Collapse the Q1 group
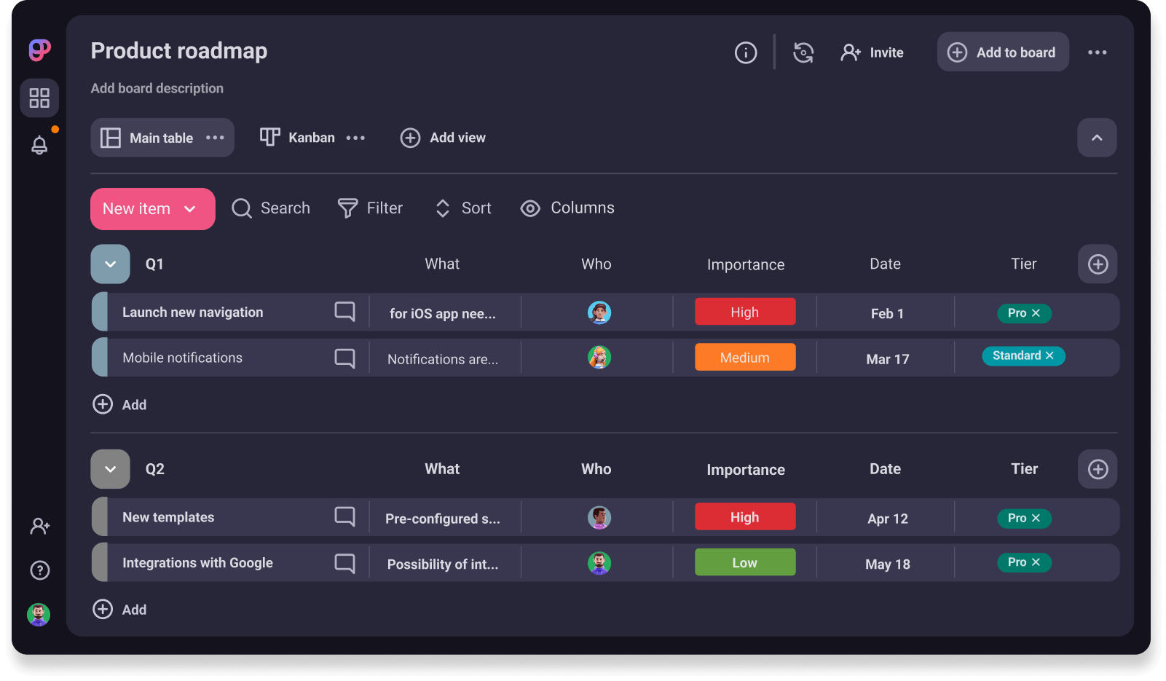The width and height of the screenshot is (1166, 681). click(110, 264)
